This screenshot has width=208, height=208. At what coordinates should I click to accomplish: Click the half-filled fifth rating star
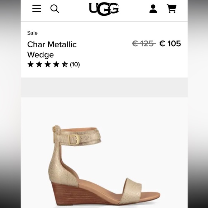point(65,64)
